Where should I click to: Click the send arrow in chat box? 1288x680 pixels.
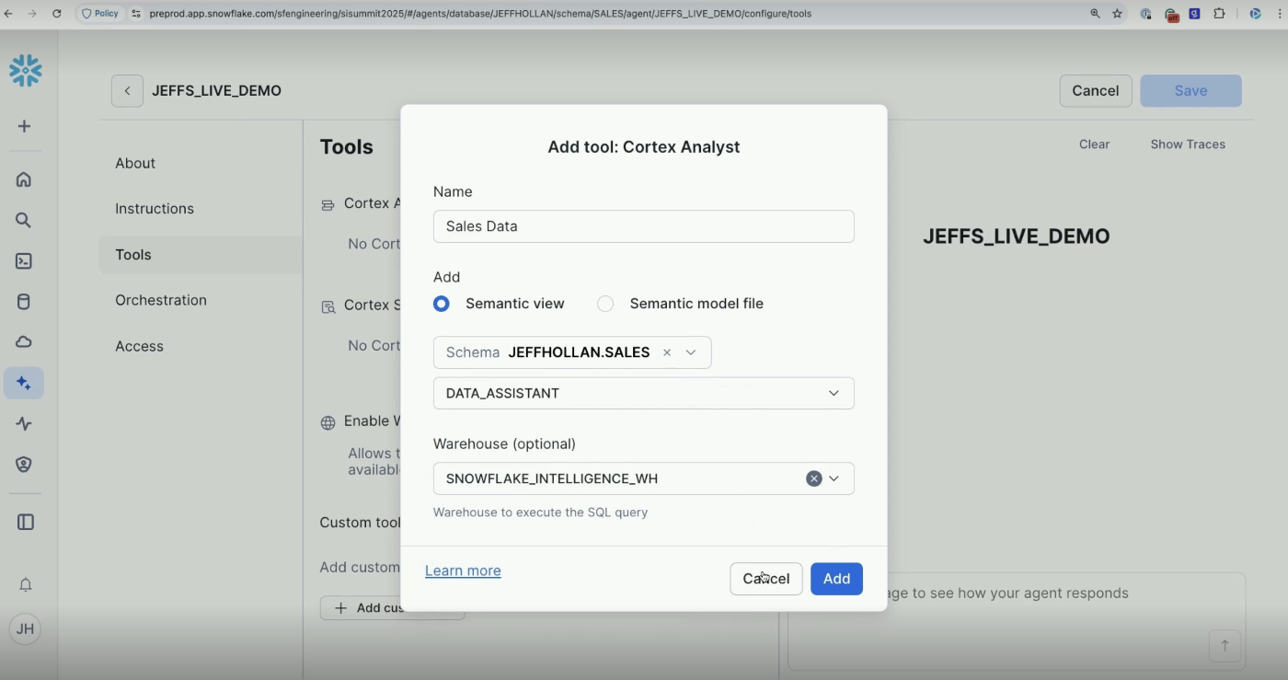(1225, 646)
